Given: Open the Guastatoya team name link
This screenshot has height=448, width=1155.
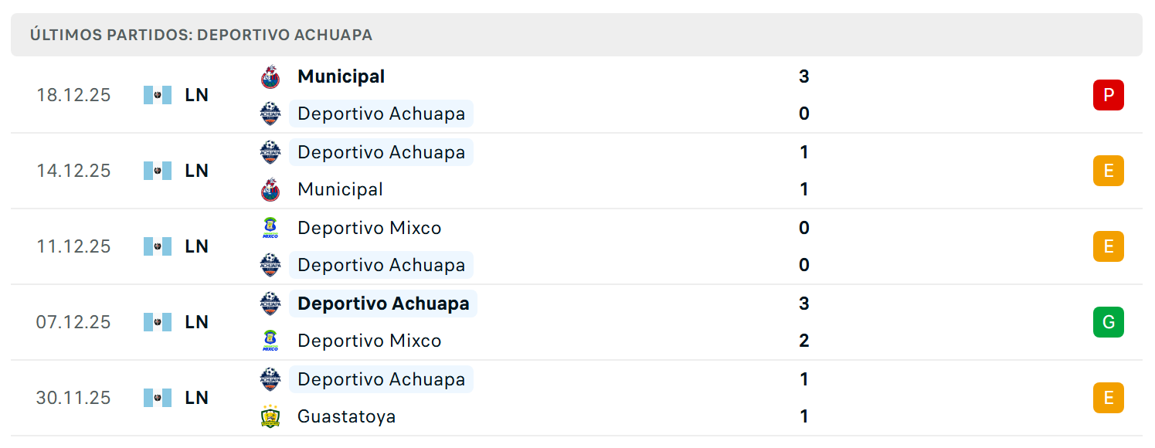Looking at the screenshot, I should pyautogui.click(x=346, y=416).
